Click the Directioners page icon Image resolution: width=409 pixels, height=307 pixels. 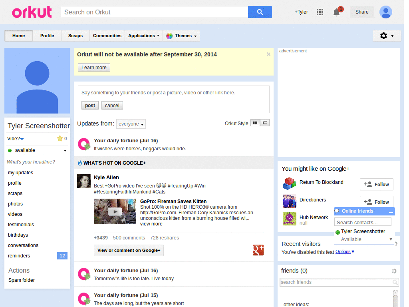[x=290, y=201]
